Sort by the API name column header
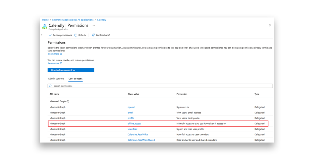This screenshot has height=160, width=314. tap(55, 94)
